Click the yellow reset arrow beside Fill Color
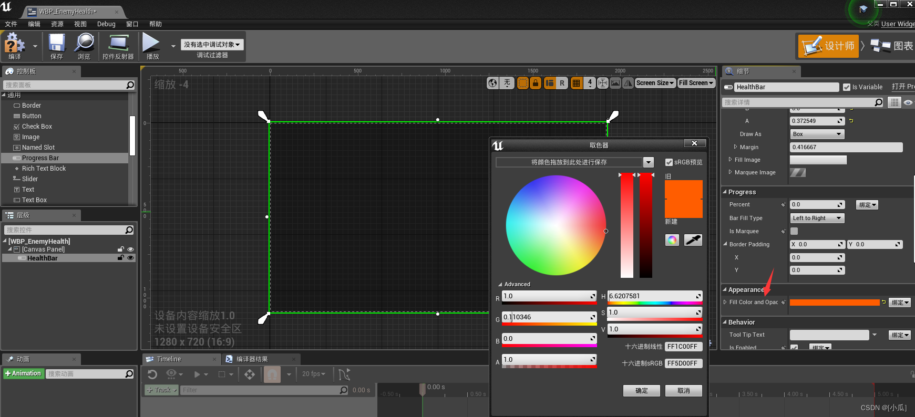The image size is (915, 417). pyautogui.click(x=884, y=302)
